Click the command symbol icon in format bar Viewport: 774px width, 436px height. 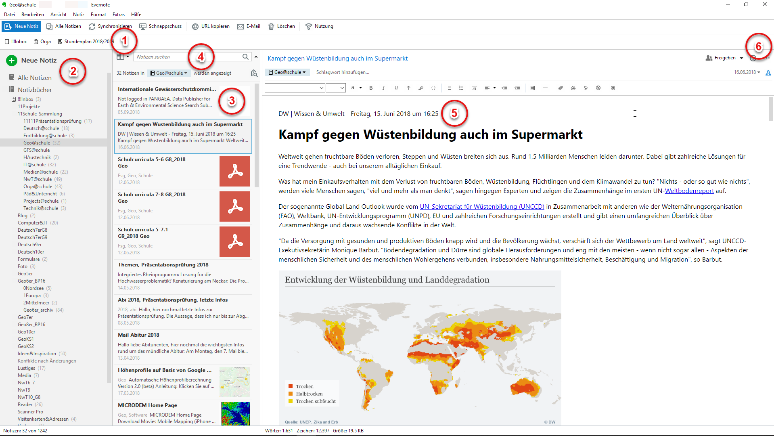click(613, 88)
